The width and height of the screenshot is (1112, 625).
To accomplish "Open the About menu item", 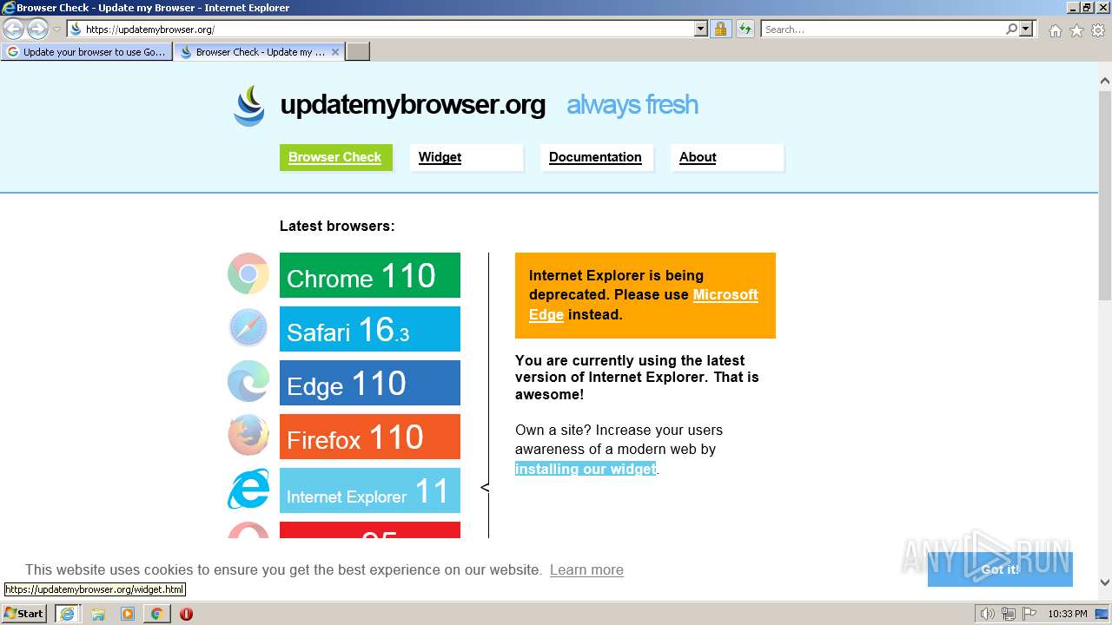I will point(727,157).
